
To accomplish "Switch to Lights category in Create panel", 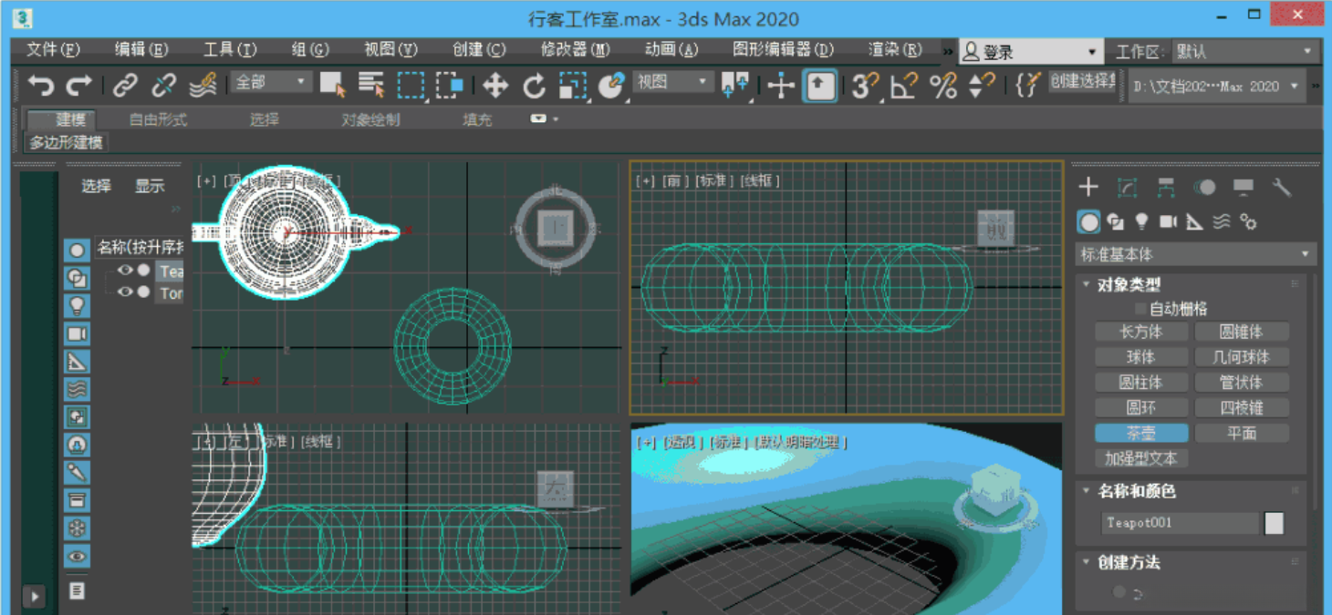I will click(1141, 221).
